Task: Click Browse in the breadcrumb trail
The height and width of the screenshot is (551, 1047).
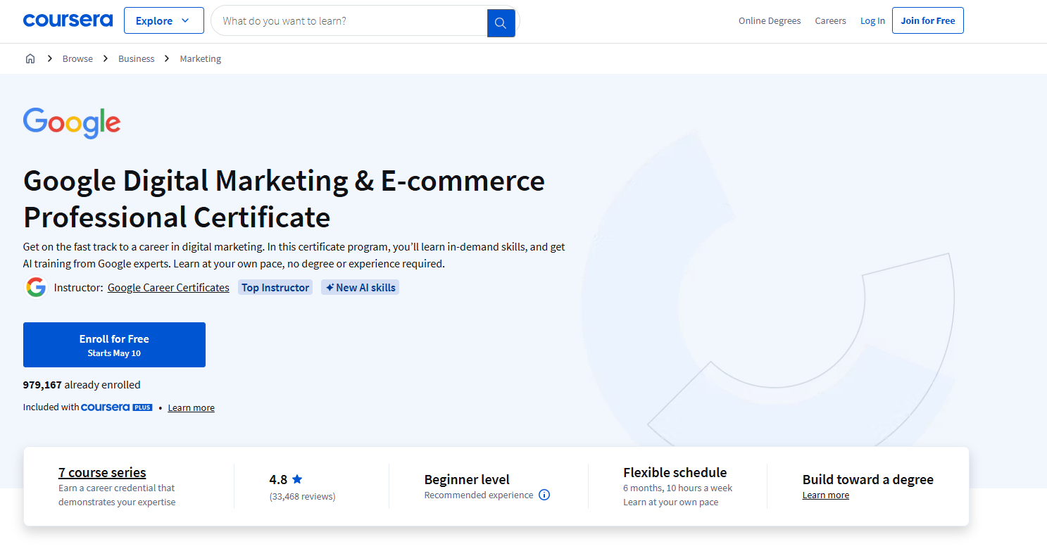Action: [x=77, y=58]
